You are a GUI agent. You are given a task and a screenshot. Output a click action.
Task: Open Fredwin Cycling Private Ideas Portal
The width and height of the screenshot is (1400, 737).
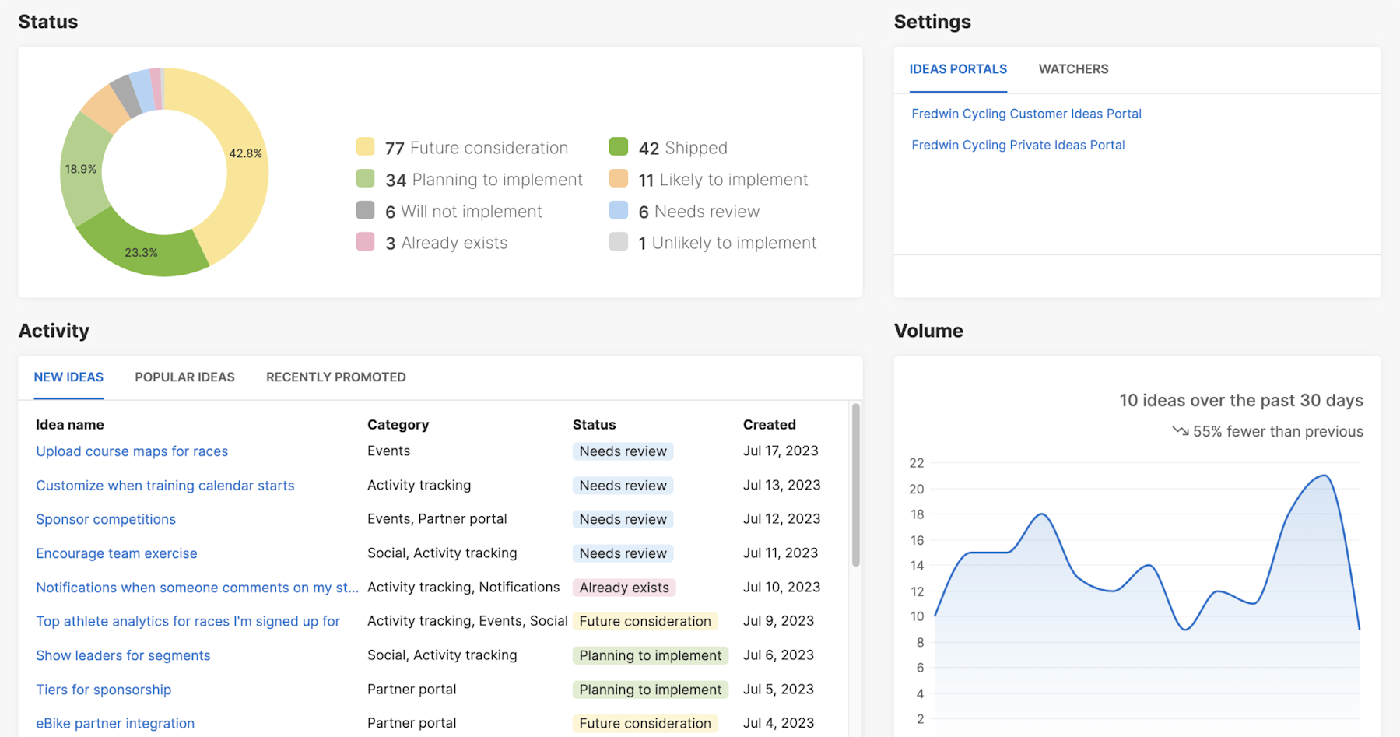pyautogui.click(x=1018, y=145)
